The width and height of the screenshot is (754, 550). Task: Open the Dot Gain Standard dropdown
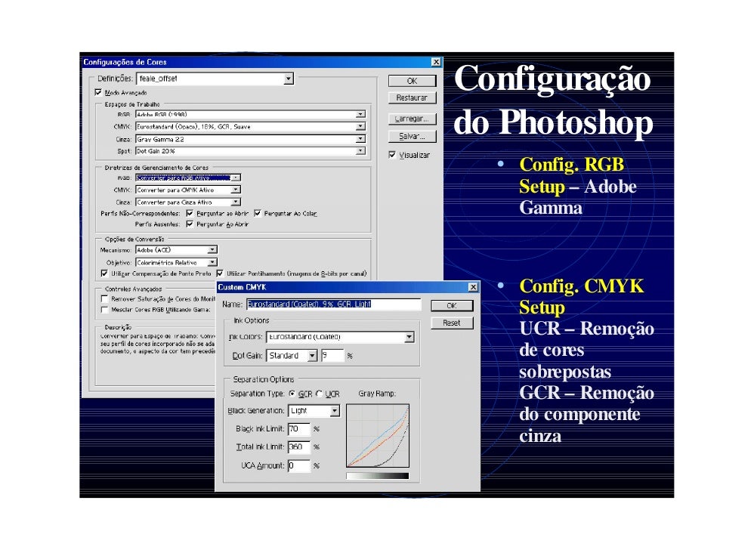(292, 356)
